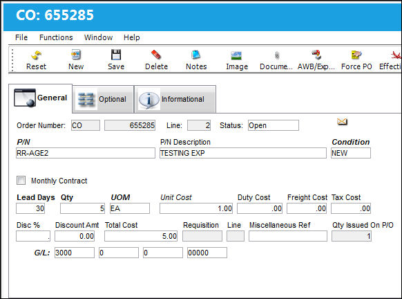Open the File menu
This screenshot has width=402, height=299.
click(x=21, y=37)
